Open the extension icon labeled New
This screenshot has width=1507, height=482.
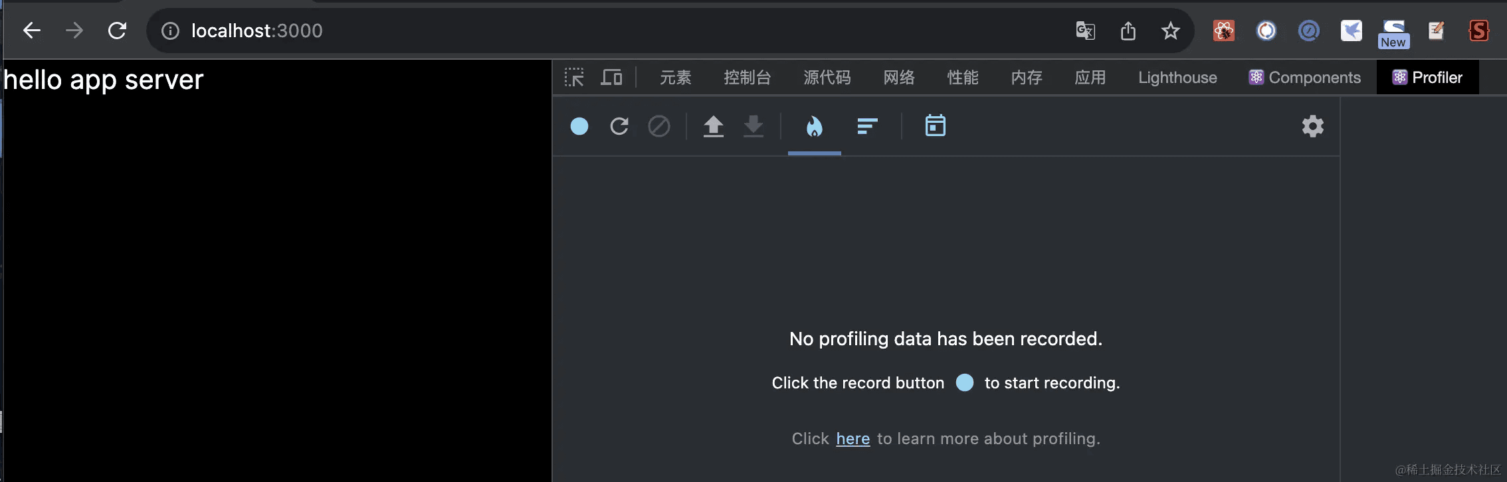pyautogui.click(x=1394, y=33)
